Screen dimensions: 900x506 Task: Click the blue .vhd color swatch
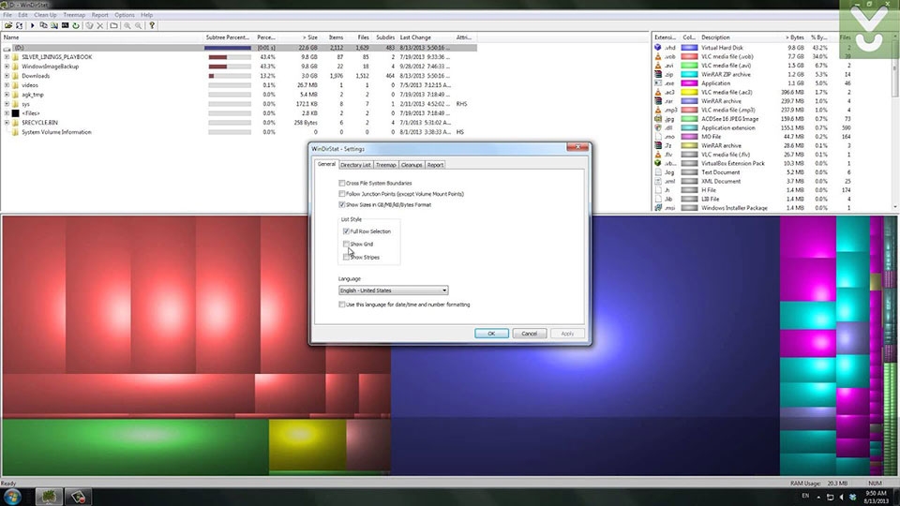tap(689, 48)
